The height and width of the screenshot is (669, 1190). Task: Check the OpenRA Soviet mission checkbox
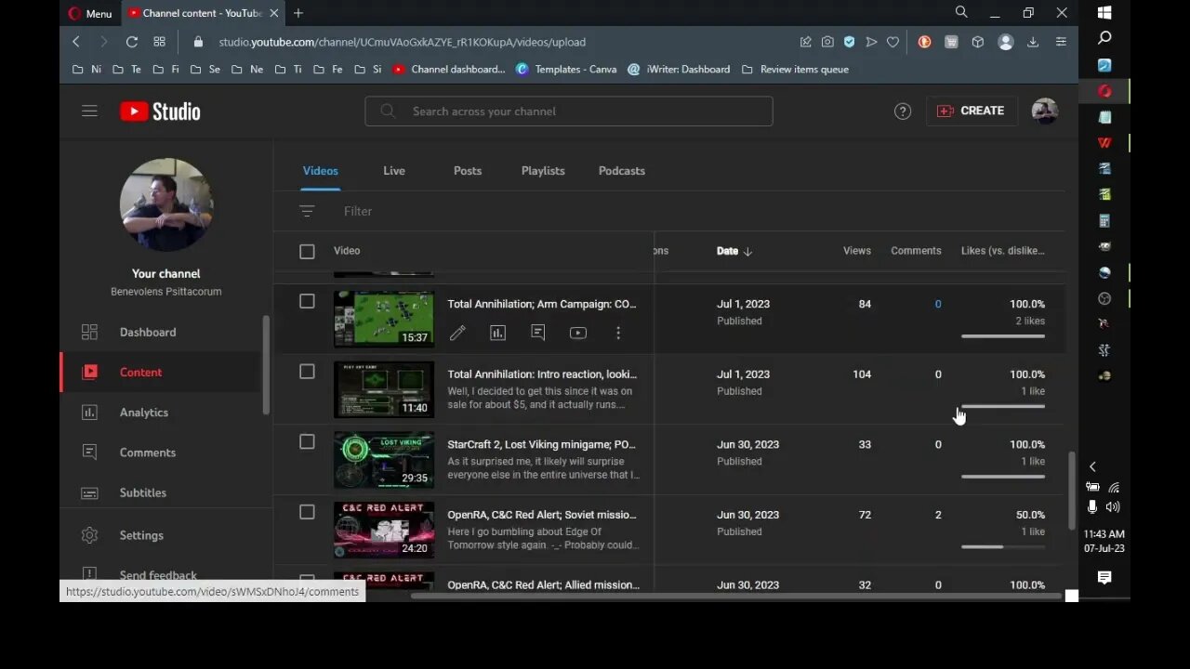point(307,512)
